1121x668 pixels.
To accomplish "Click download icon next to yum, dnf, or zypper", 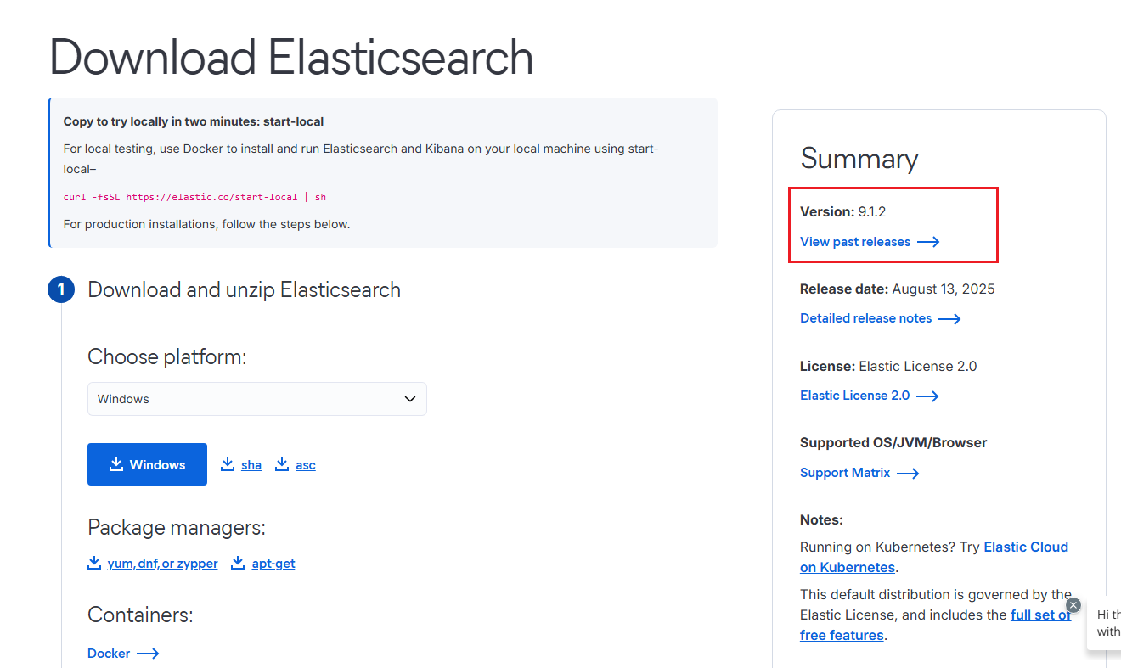I will coord(94,563).
